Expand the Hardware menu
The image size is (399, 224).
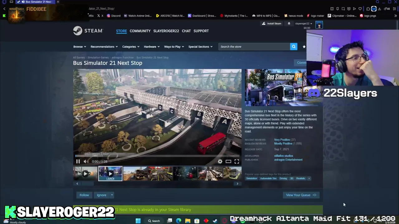[x=152, y=47]
